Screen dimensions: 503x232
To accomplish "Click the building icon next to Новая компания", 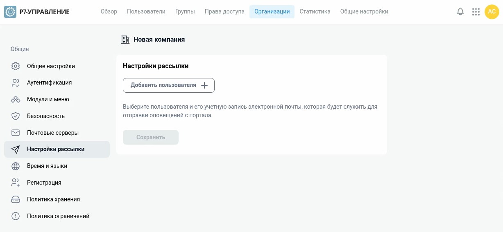I will pyautogui.click(x=125, y=40).
